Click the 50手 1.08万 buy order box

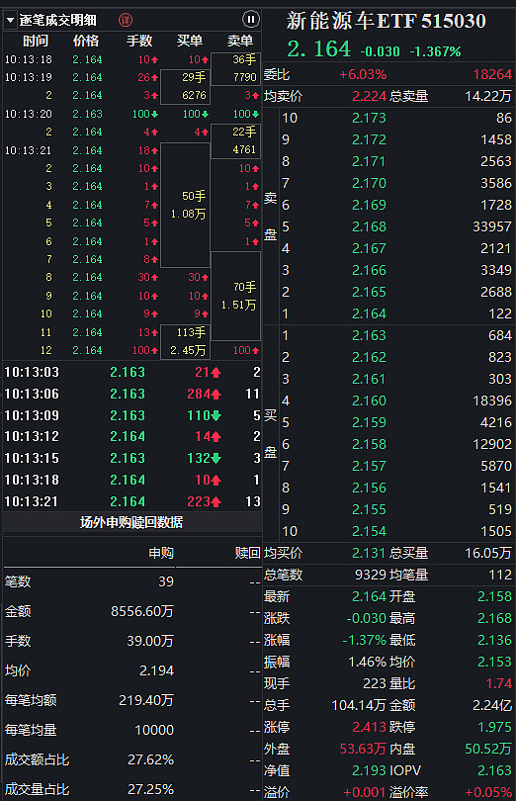pos(186,205)
